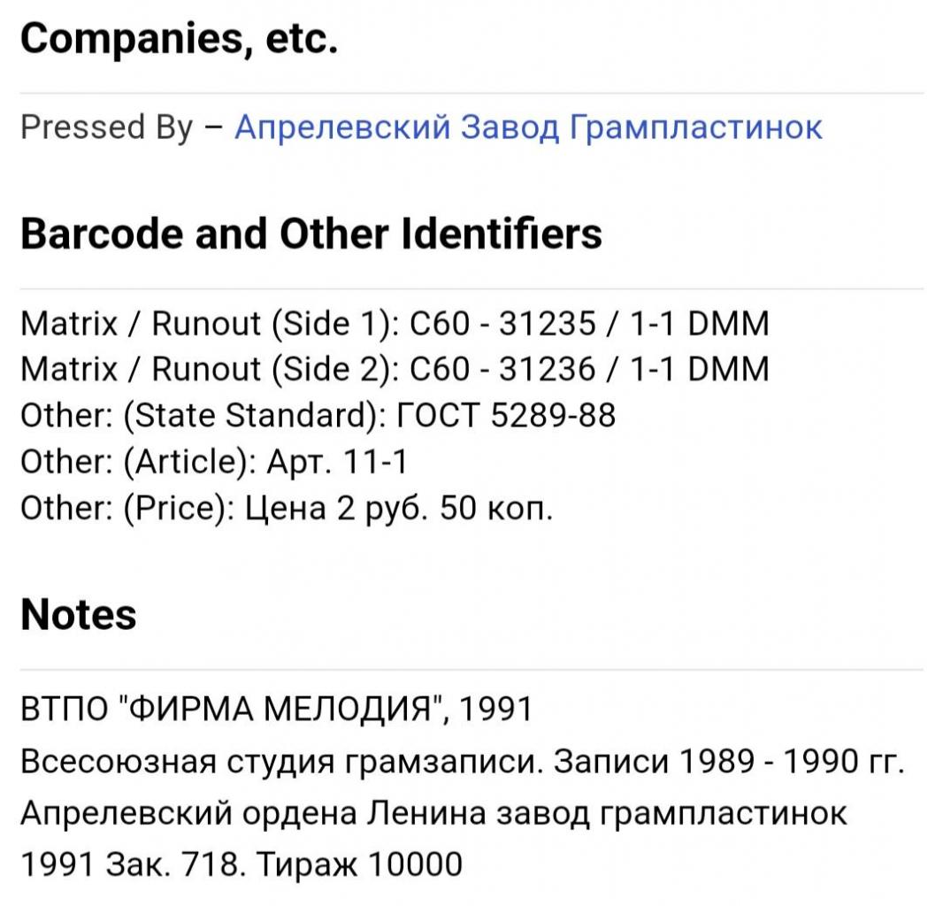The width and height of the screenshot is (943, 906).
Task: Click the "Companies, etc." section heading
Action: click(180, 39)
